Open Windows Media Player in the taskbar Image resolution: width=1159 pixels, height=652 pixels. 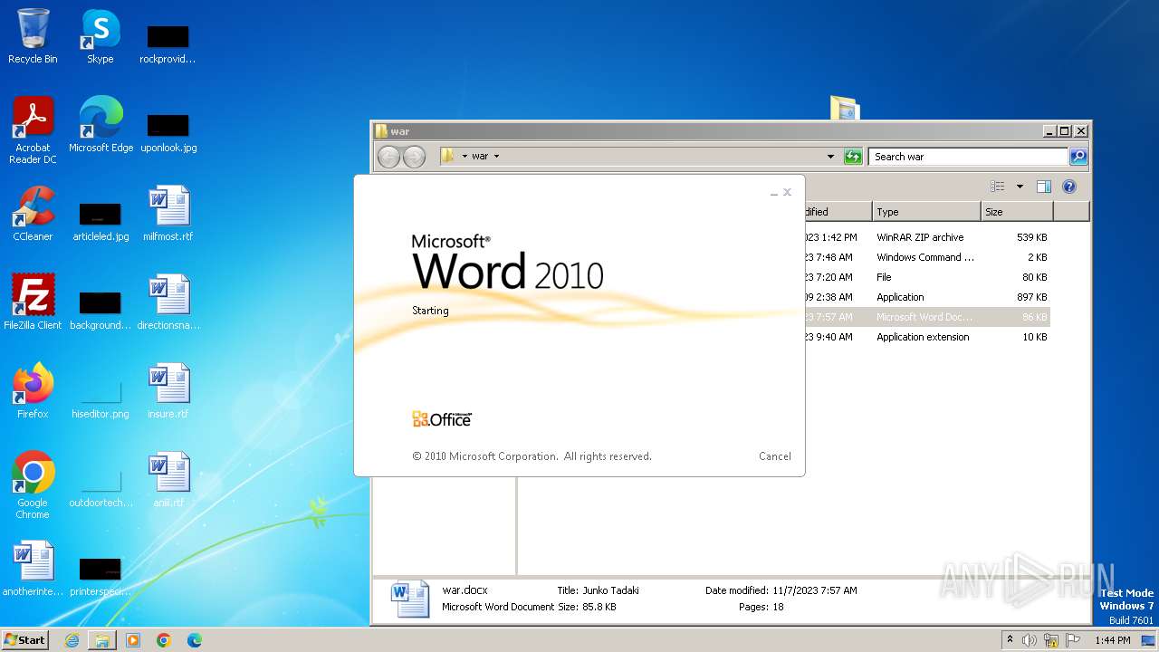tap(133, 640)
